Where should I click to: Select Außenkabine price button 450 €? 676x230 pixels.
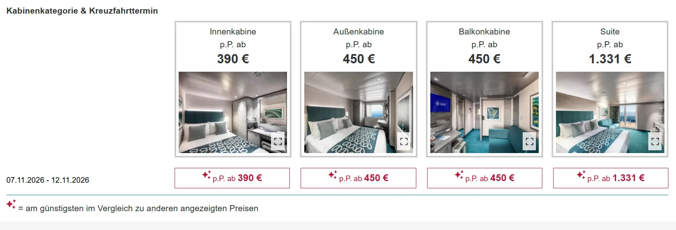[358, 178]
